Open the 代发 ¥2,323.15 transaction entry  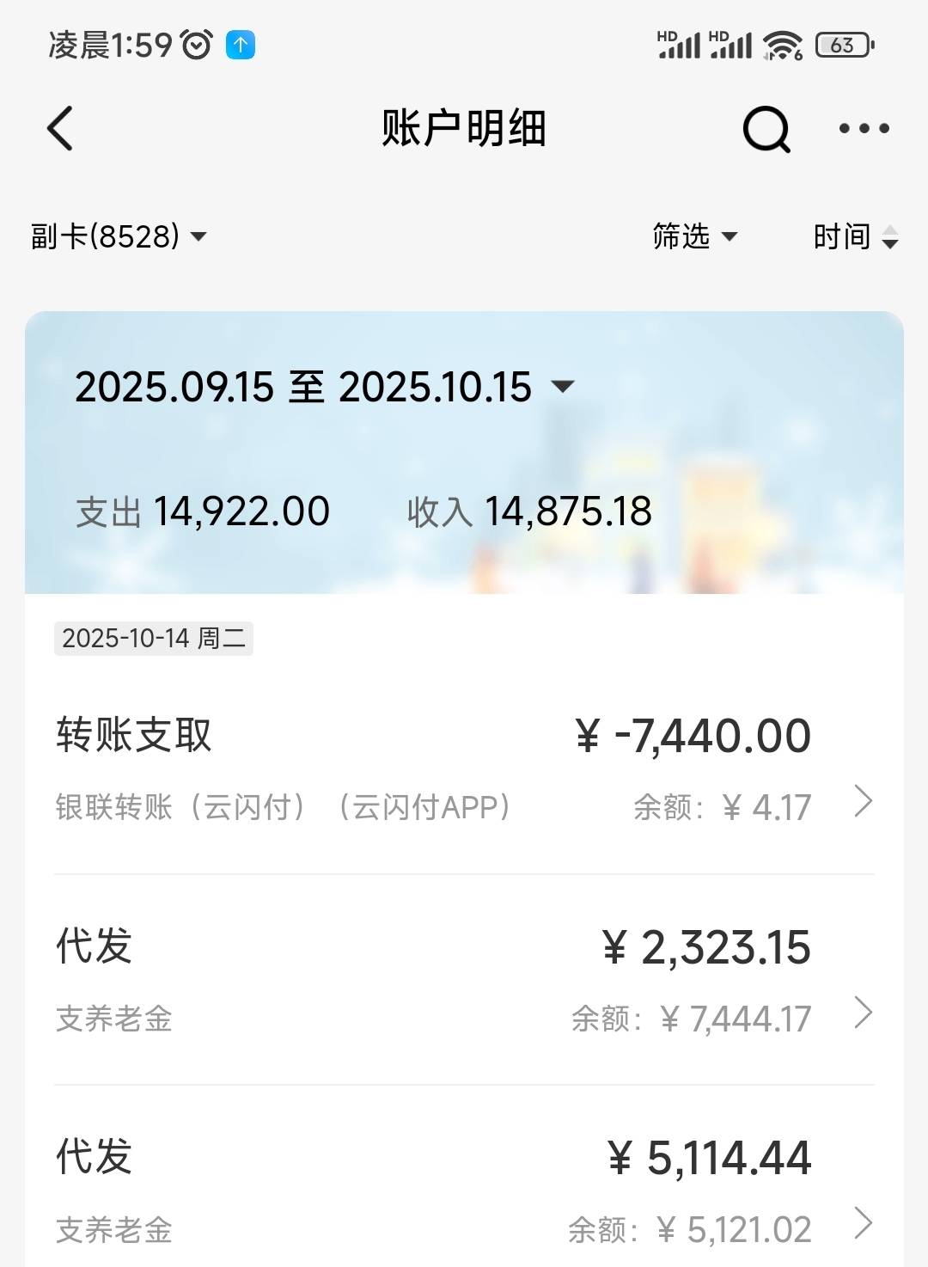coord(430,978)
